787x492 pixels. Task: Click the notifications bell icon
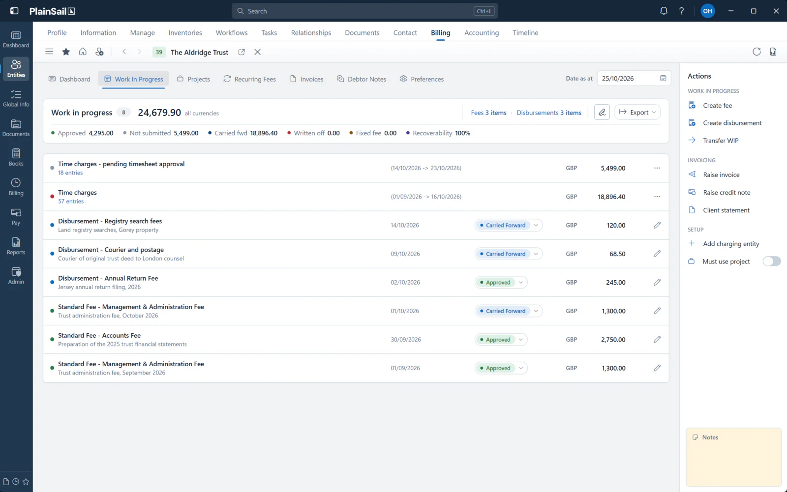click(664, 11)
